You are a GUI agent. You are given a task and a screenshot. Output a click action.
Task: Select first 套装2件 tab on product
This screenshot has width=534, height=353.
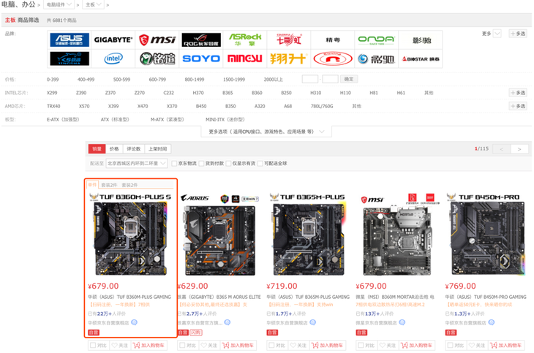pos(109,185)
